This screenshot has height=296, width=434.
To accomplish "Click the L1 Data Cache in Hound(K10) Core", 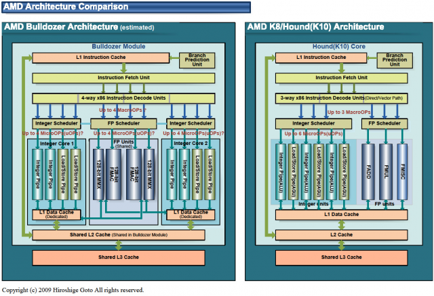I will click(x=341, y=215).
